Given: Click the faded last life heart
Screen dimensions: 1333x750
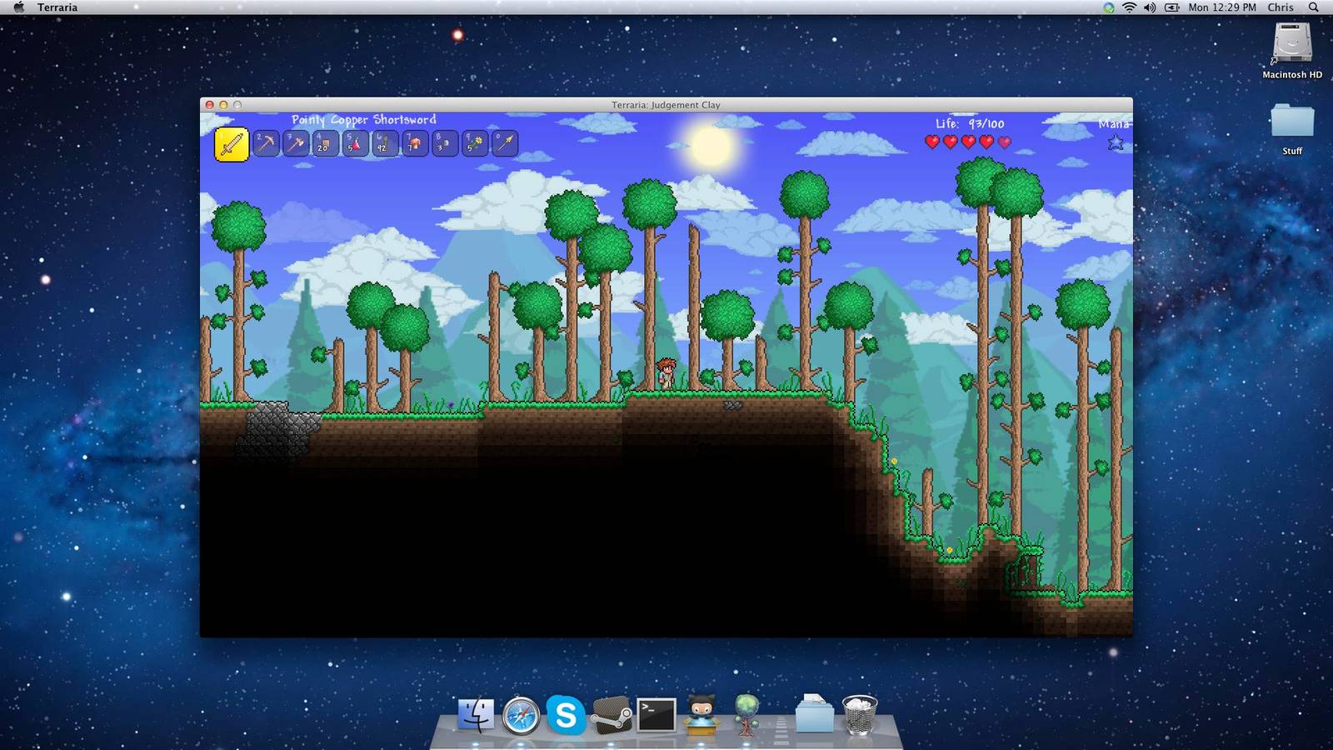Looking at the screenshot, I should pyautogui.click(x=1005, y=142).
